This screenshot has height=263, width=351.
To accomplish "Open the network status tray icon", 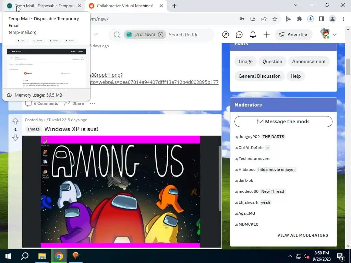I will (299, 256).
